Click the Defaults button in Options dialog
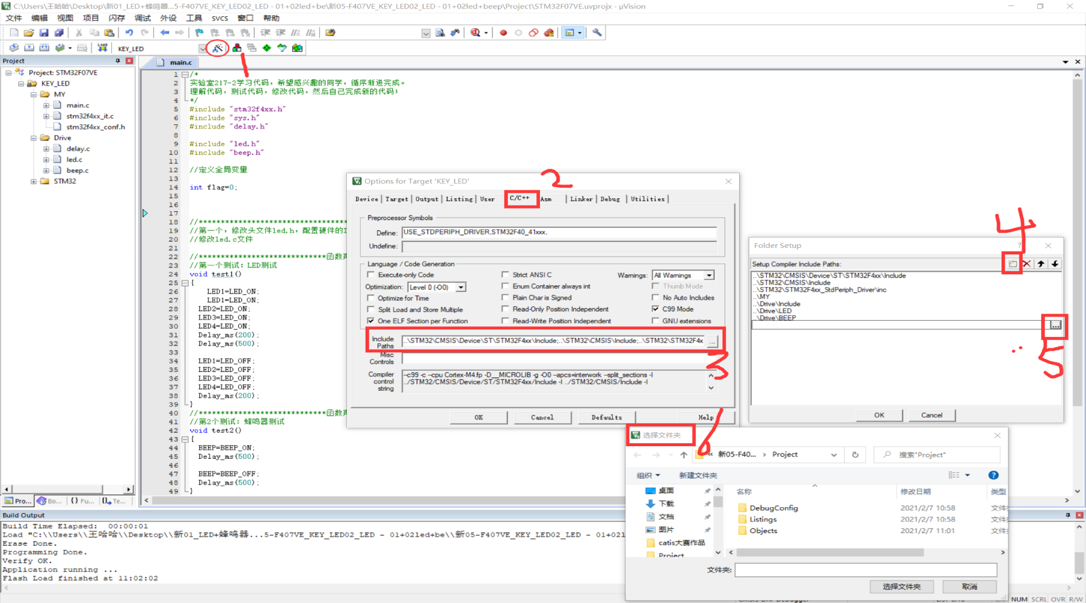 [x=606, y=417]
